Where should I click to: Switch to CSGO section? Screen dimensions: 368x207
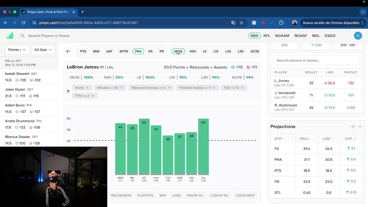[330, 36]
